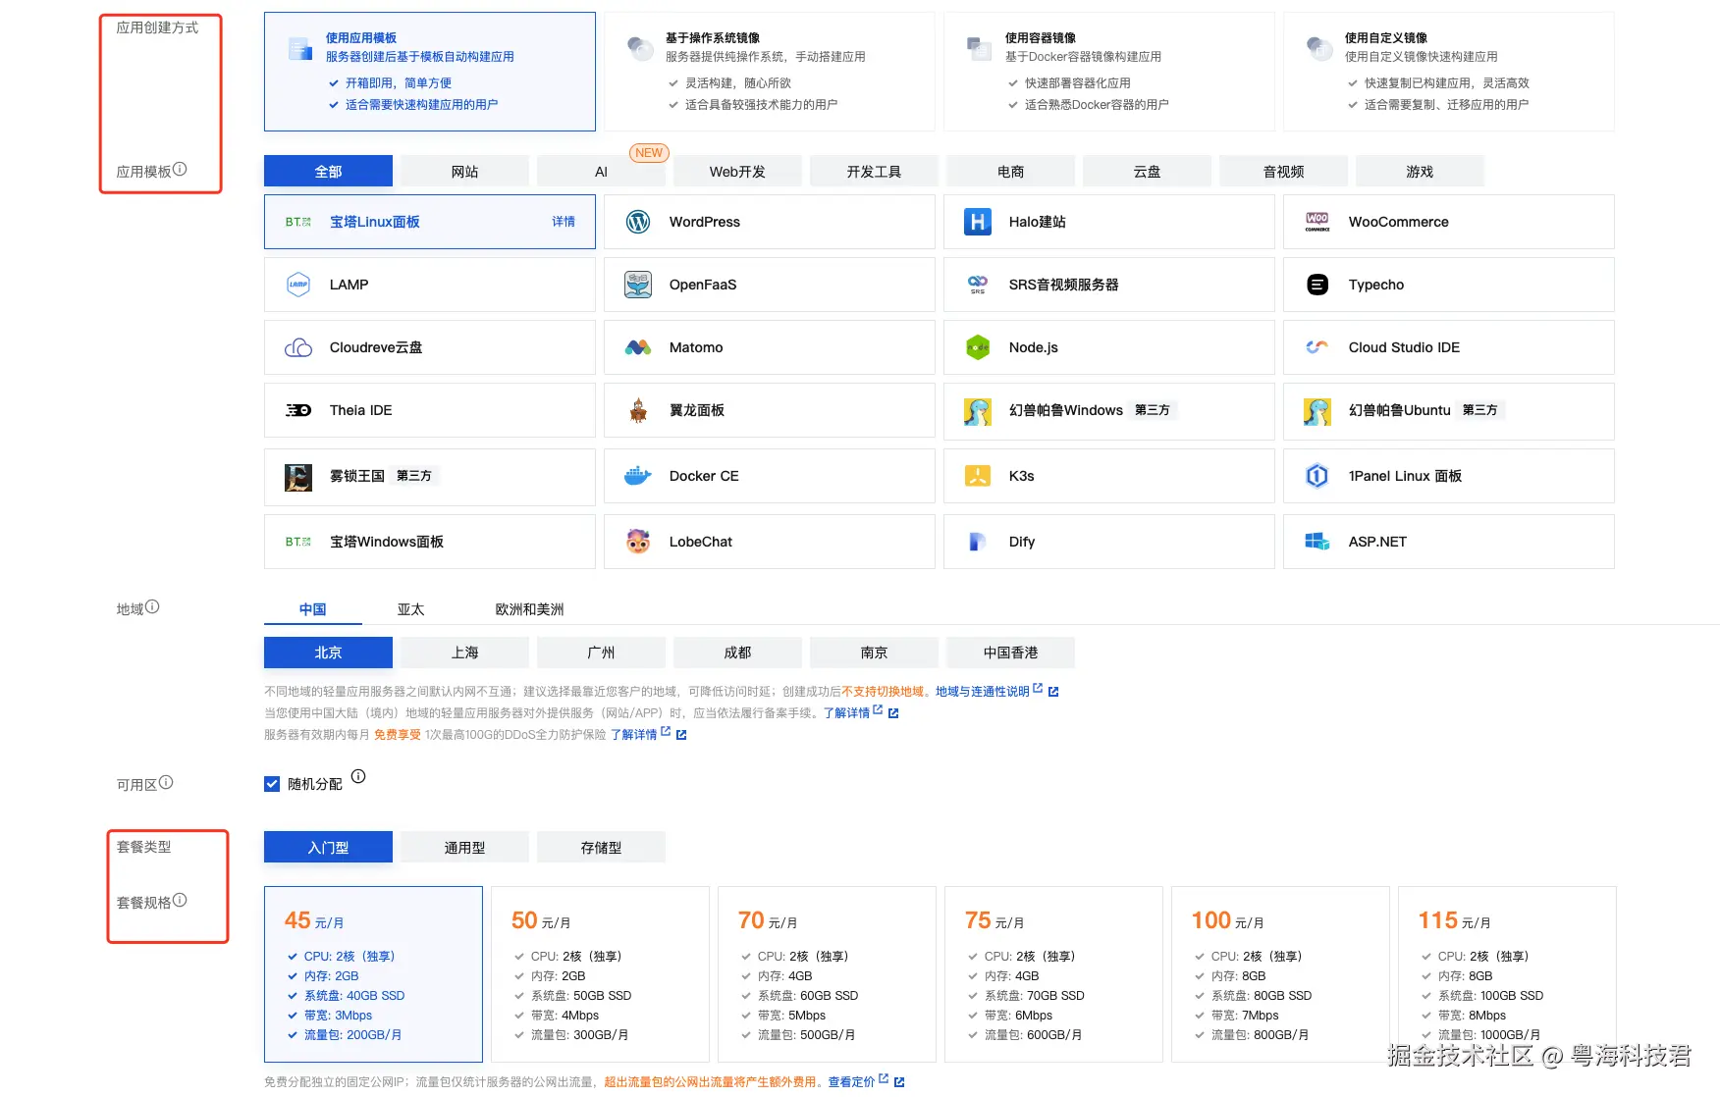Image resolution: width=1720 pixels, height=1097 pixels.
Task: Switch to the 亚太 region tab
Action: coord(410,609)
